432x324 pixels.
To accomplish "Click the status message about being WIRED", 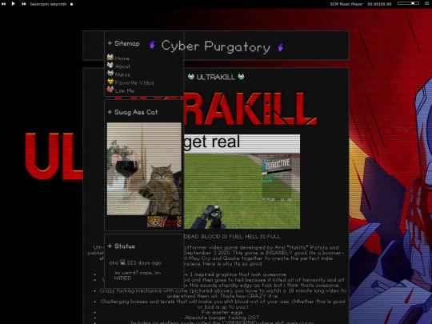I will tap(138, 275).
